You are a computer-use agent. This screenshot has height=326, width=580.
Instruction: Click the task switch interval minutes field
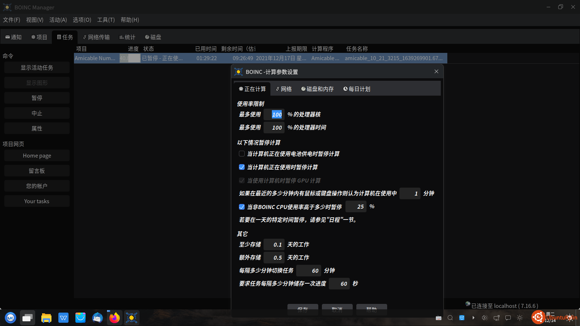(x=309, y=271)
